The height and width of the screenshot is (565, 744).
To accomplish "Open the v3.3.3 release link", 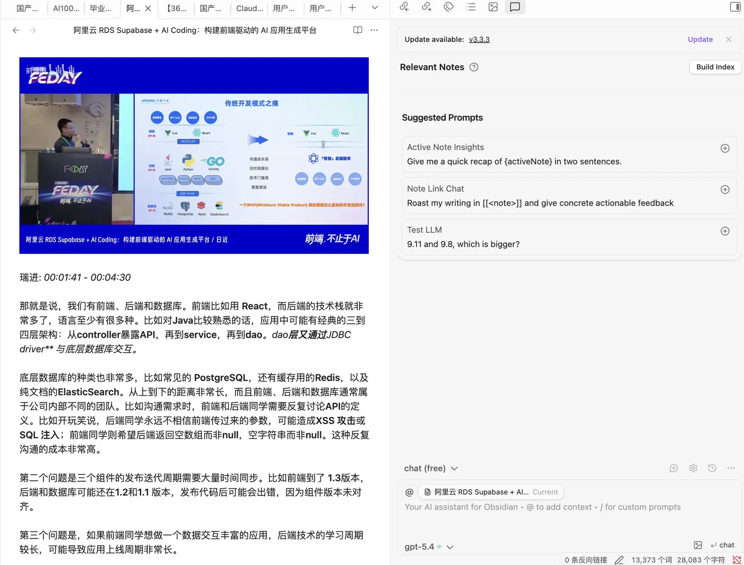I will (x=479, y=39).
